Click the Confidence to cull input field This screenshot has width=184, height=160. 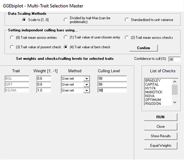click(x=174, y=59)
